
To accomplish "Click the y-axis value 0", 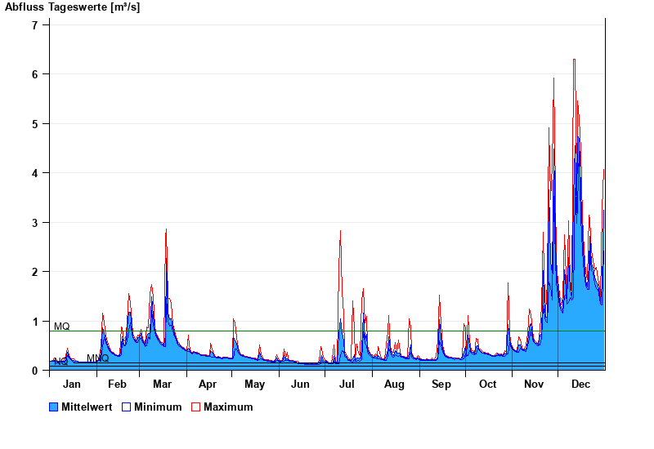I will (35, 371).
